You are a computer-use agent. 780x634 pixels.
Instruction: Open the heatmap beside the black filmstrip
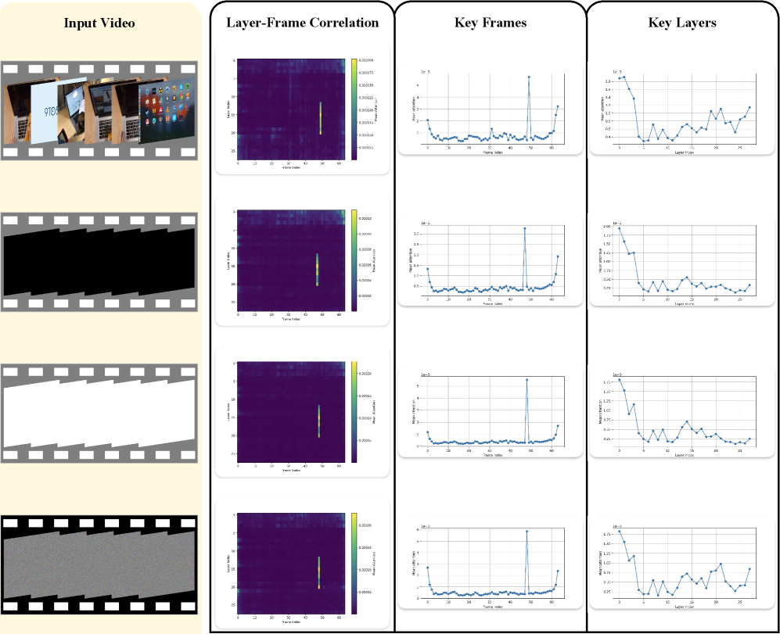291,260
